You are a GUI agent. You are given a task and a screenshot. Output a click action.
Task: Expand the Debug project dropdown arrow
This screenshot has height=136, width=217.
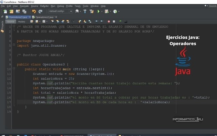point(110,11)
